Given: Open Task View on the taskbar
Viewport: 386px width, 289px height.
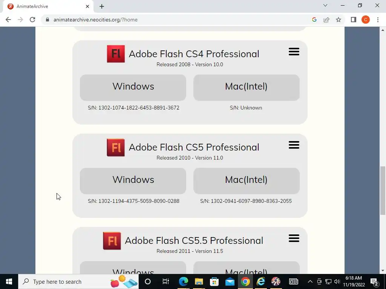Looking at the screenshot, I should [166, 281].
